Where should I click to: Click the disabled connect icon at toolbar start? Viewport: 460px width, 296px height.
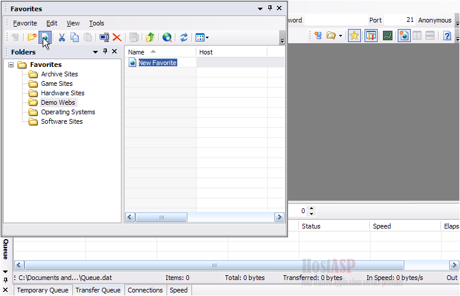pyautogui.click(x=15, y=37)
